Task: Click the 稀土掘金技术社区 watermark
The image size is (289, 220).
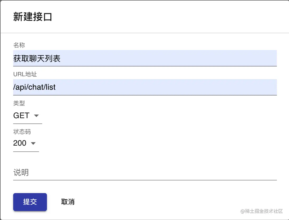Action: tap(262, 211)
